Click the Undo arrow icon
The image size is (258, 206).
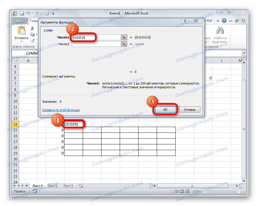pyautogui.click(x=28, y=13)
